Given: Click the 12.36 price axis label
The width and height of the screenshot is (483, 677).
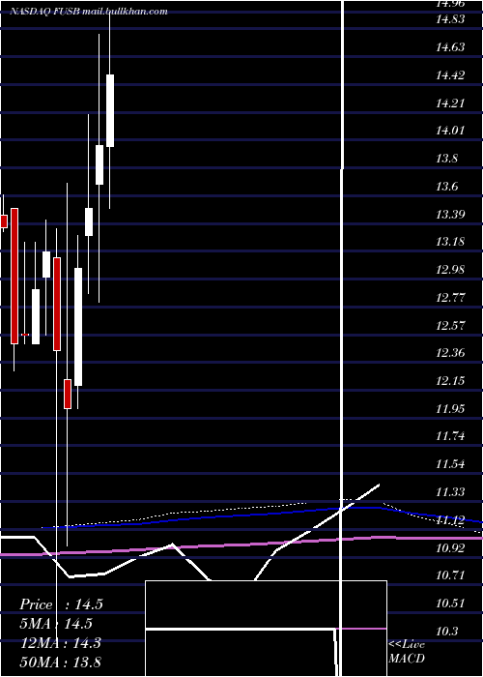Looking at the screenshot, I should click(450, 353).
